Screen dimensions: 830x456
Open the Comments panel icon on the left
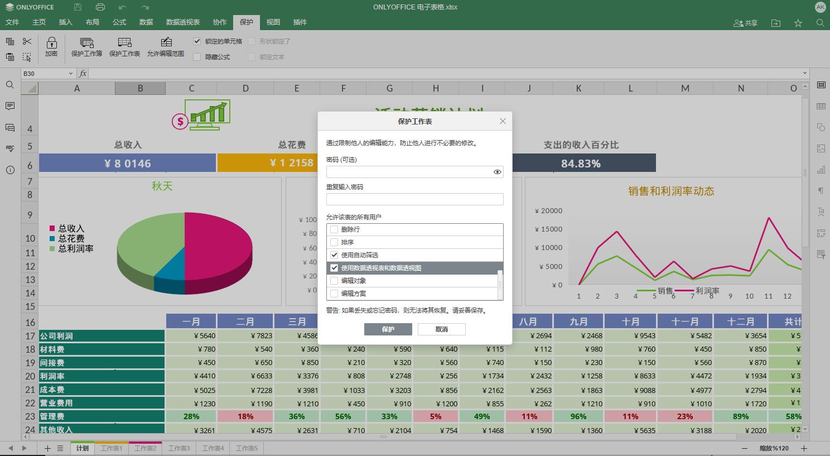coord(9,106)
